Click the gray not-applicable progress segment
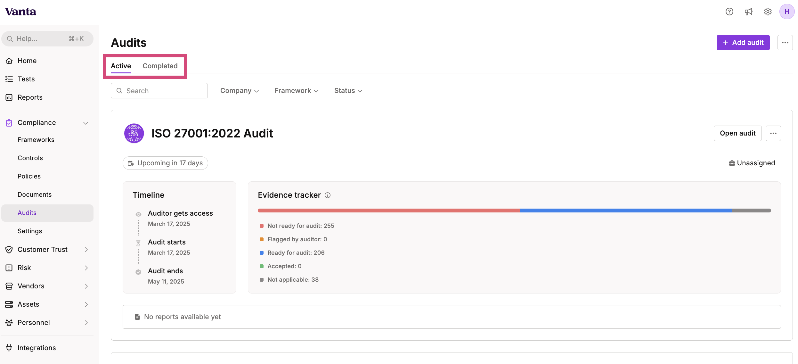Viewport: 798px width, 364px height. point(751,211)
